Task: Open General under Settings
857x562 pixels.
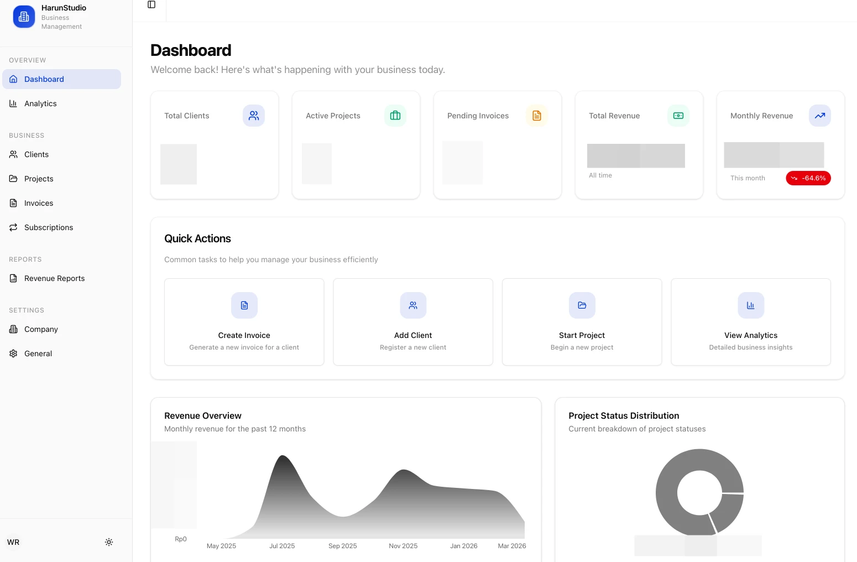Action: pyautogui.click(x=38, y=353)
